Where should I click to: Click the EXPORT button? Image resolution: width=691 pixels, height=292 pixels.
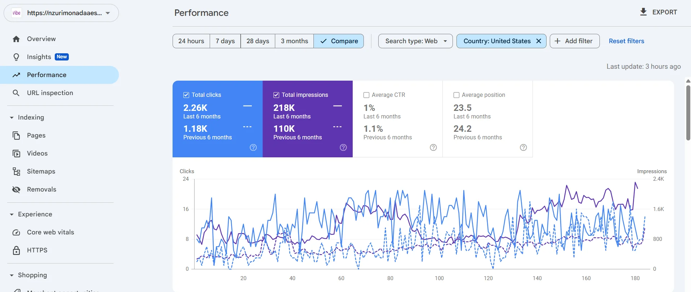pos(659,12)
